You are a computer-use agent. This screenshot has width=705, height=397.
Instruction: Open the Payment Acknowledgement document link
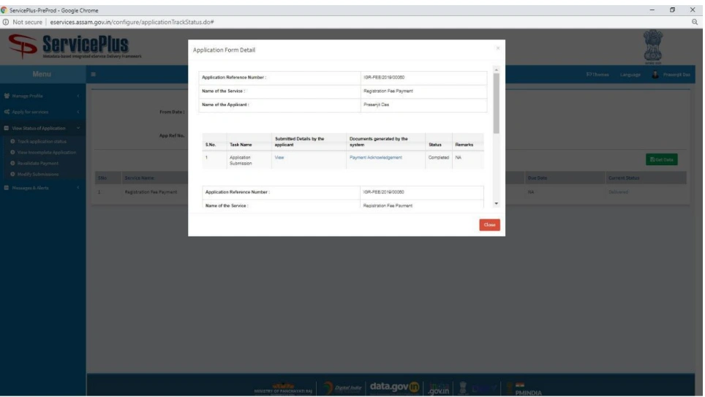375,157
